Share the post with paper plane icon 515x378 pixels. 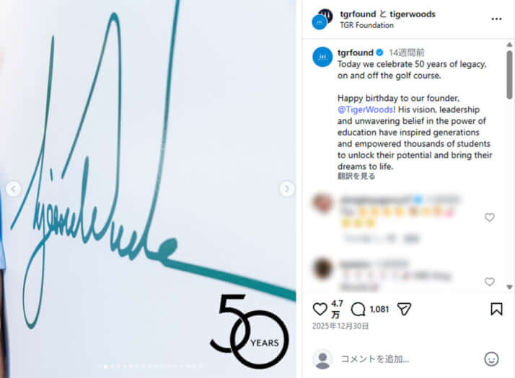404,309
